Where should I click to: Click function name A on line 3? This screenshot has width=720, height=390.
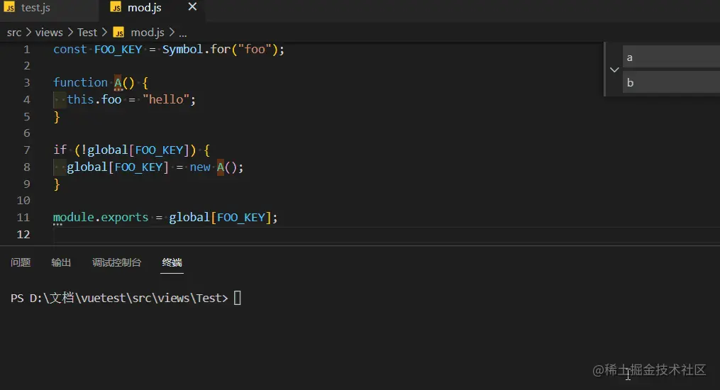point(118,82)
